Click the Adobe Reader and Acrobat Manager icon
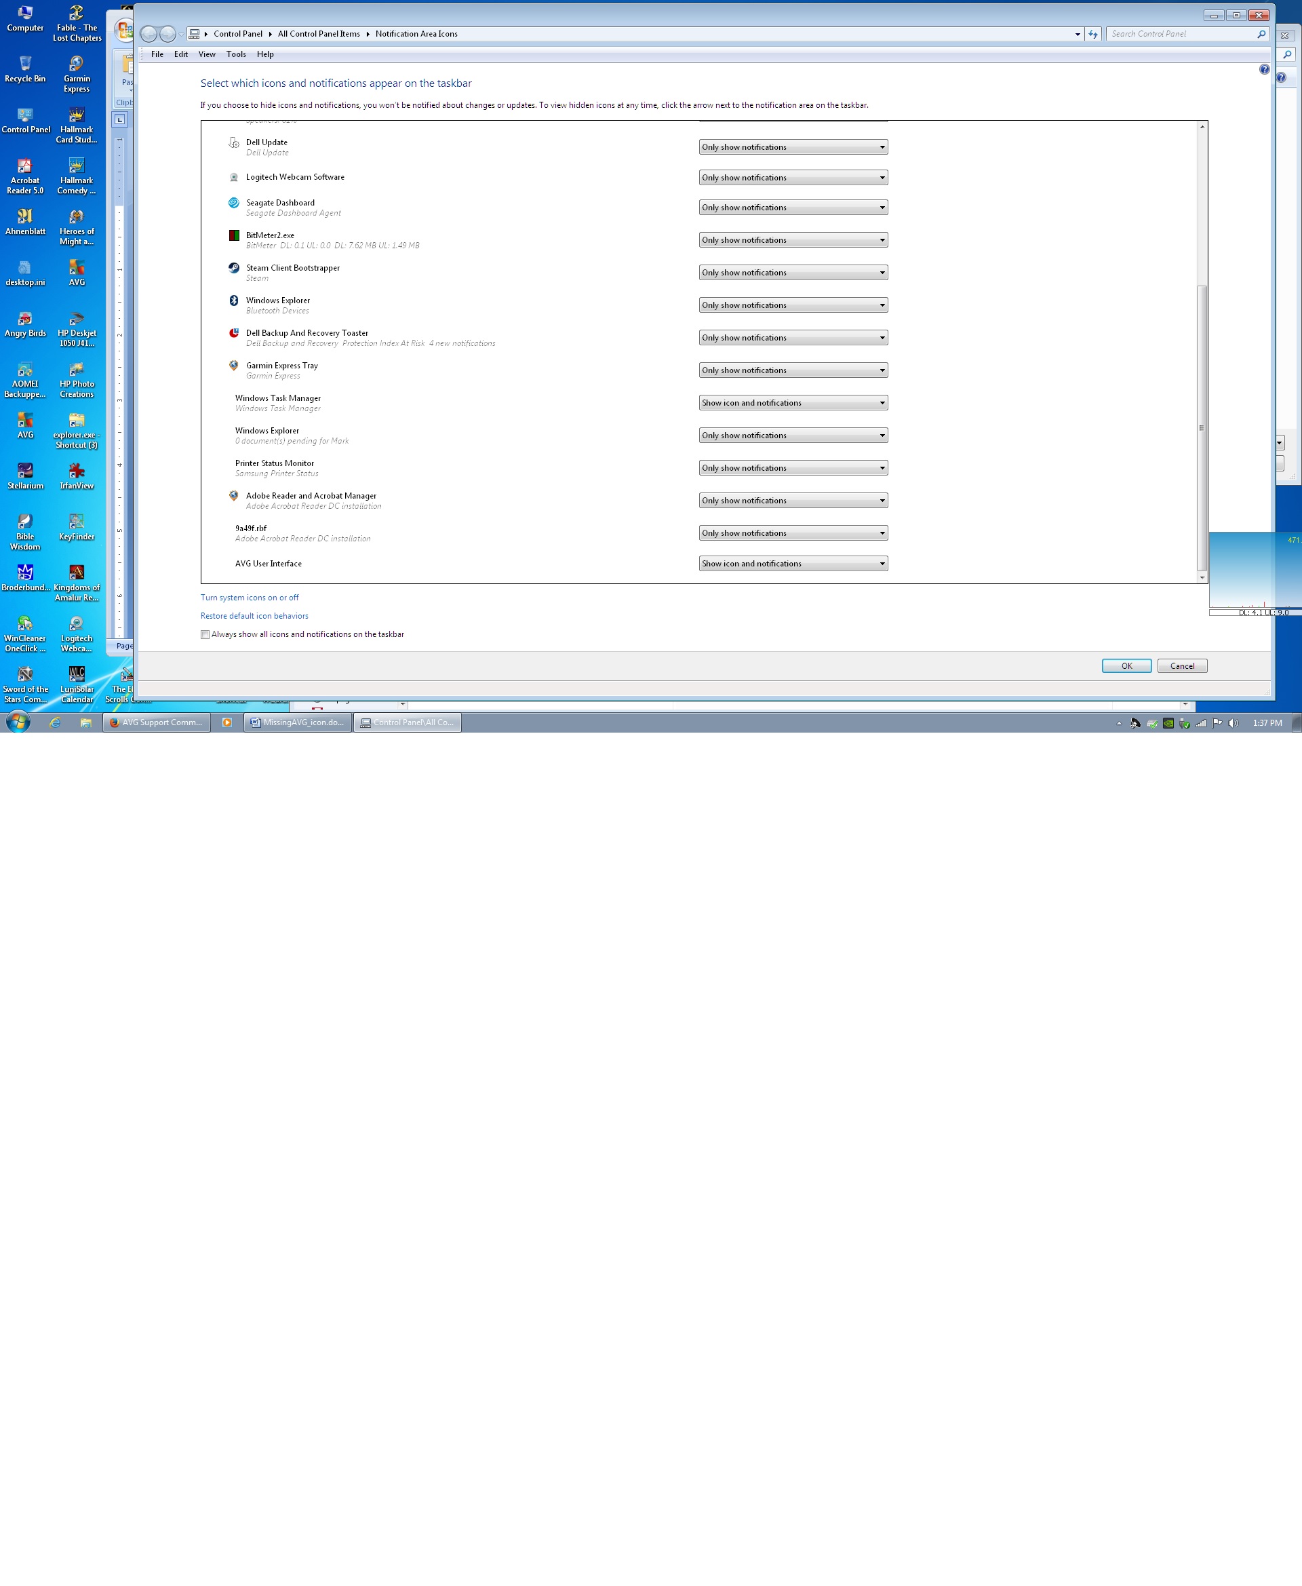The image size is (1302, 1586). (x=233, y=496)
